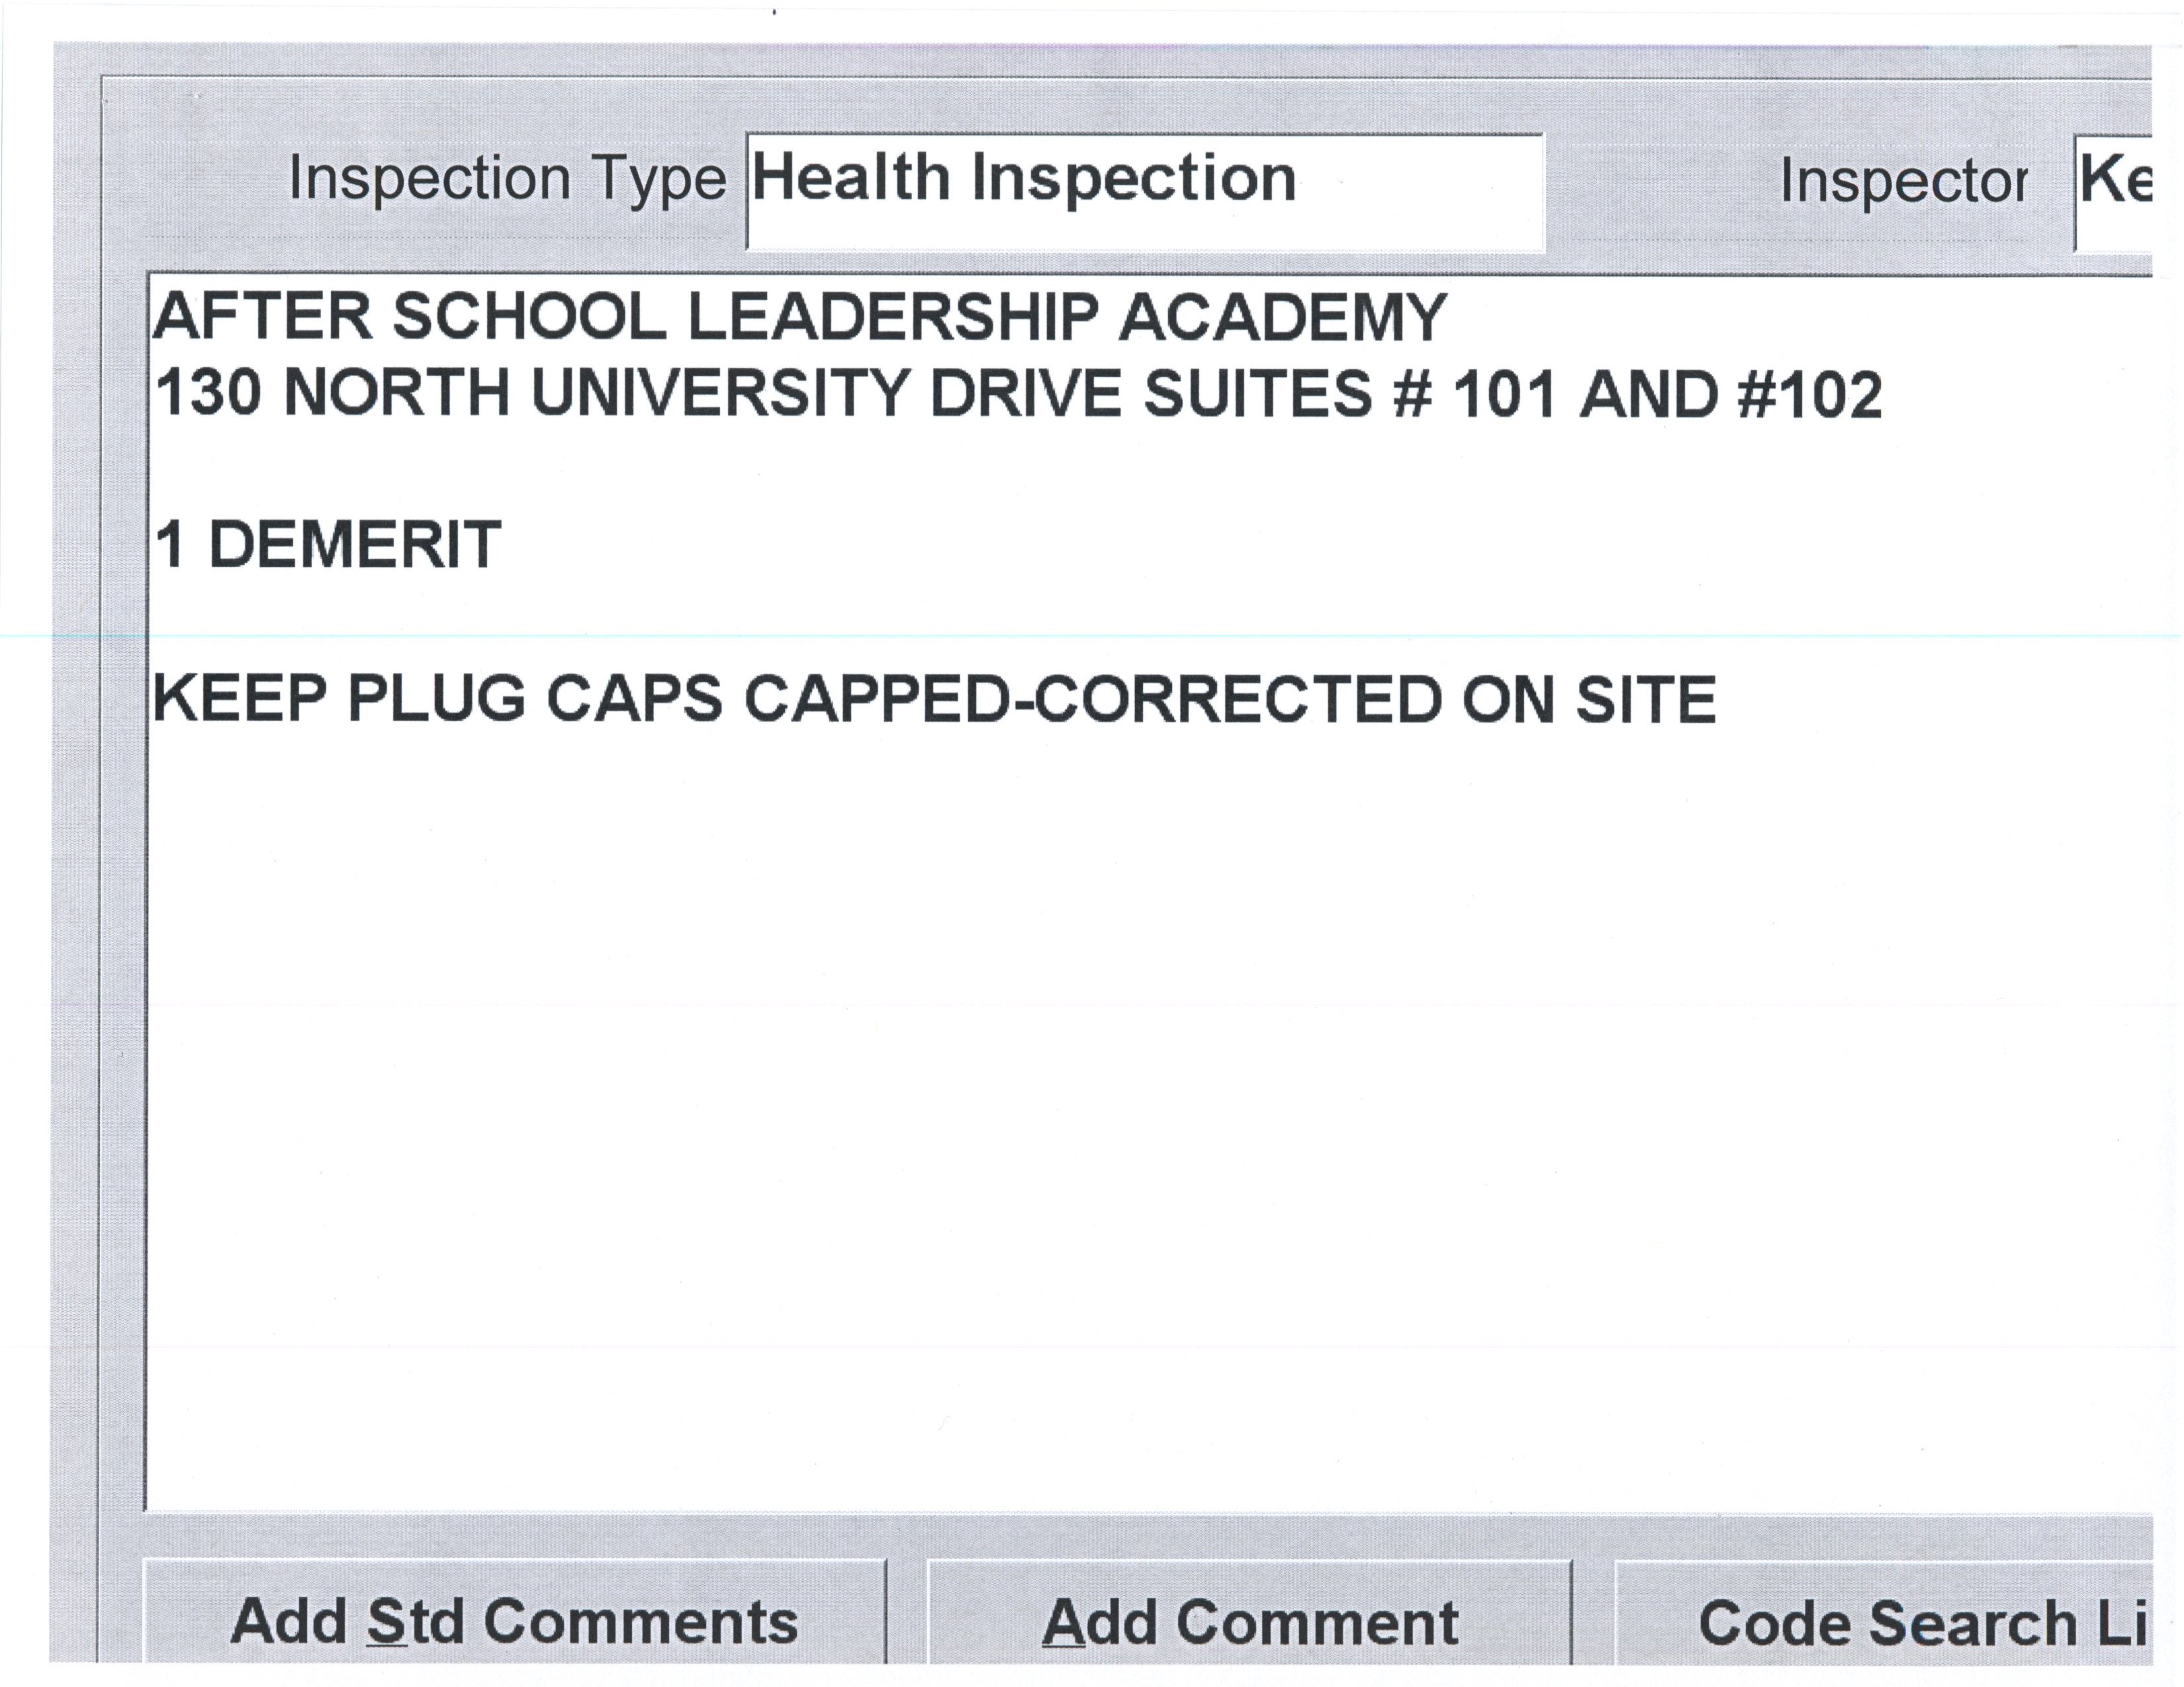This screenshot has height=1687, width=2184.
Task: Click the Add Std Comments button
Action: [x=514, y=1621]
